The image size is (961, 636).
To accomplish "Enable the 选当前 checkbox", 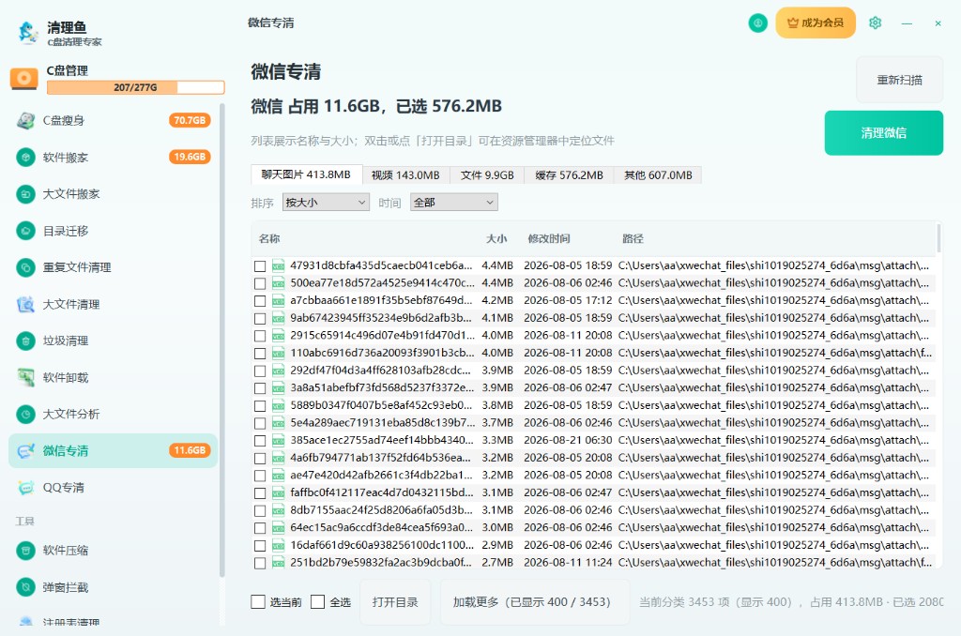I will (258, 602).
